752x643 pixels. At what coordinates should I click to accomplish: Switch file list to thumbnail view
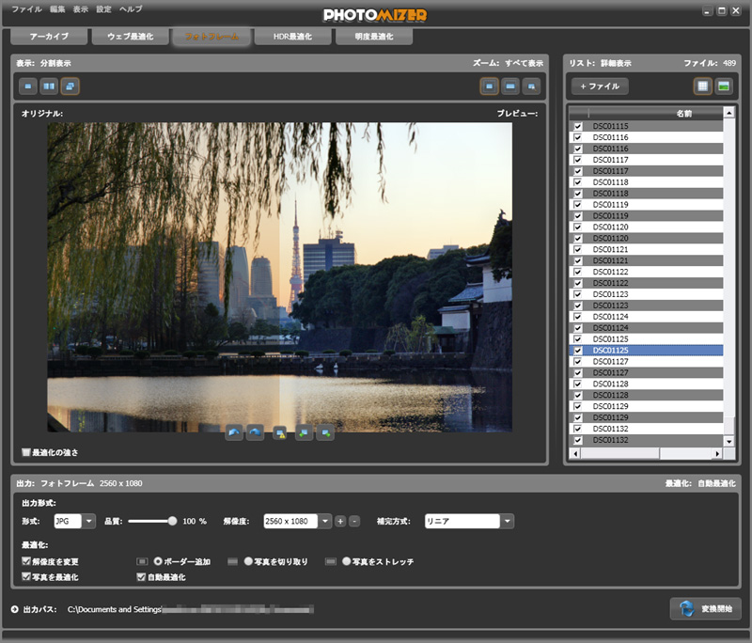pyautogui.click(x=724, y=86)
